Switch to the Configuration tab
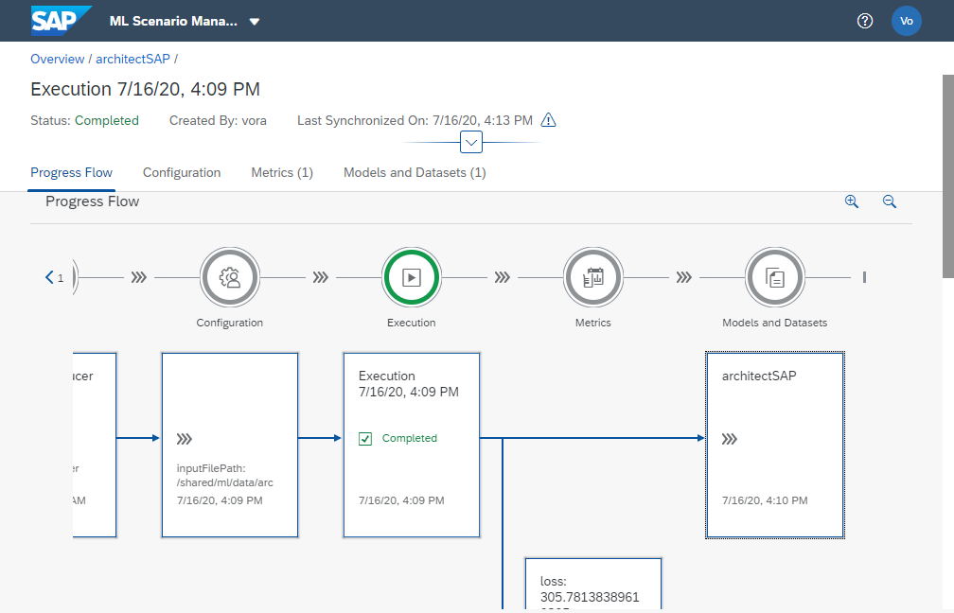The height and width of the screenshot is (613, 954). [x=182, y=172]
